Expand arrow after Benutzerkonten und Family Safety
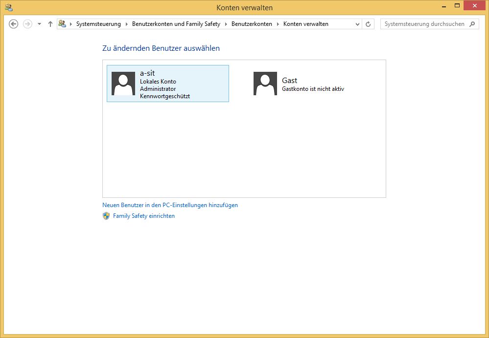The image size is (489, 338). 226,24
